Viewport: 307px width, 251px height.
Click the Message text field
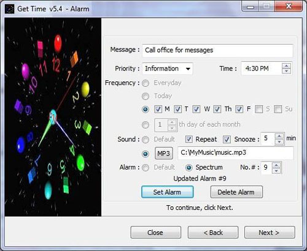(217, 50)
